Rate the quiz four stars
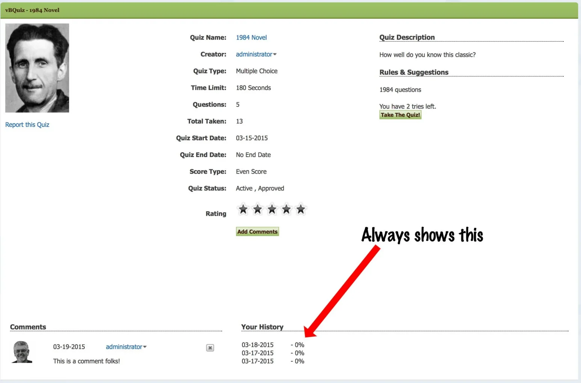The height and width of the screenshot is (383, 581). point(286,209)
